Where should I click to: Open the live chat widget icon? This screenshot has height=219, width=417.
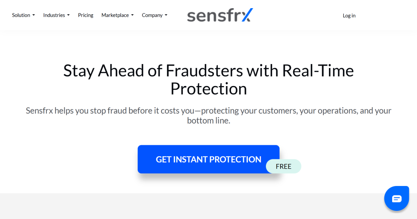pos(397,199)
